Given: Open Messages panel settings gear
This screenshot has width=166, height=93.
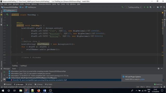Looking at the screenshot, I should [158, 68].
